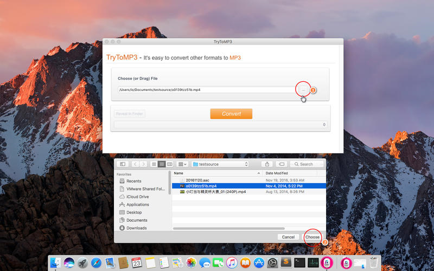Toggle the file dialog sidebar

(123, 164)
